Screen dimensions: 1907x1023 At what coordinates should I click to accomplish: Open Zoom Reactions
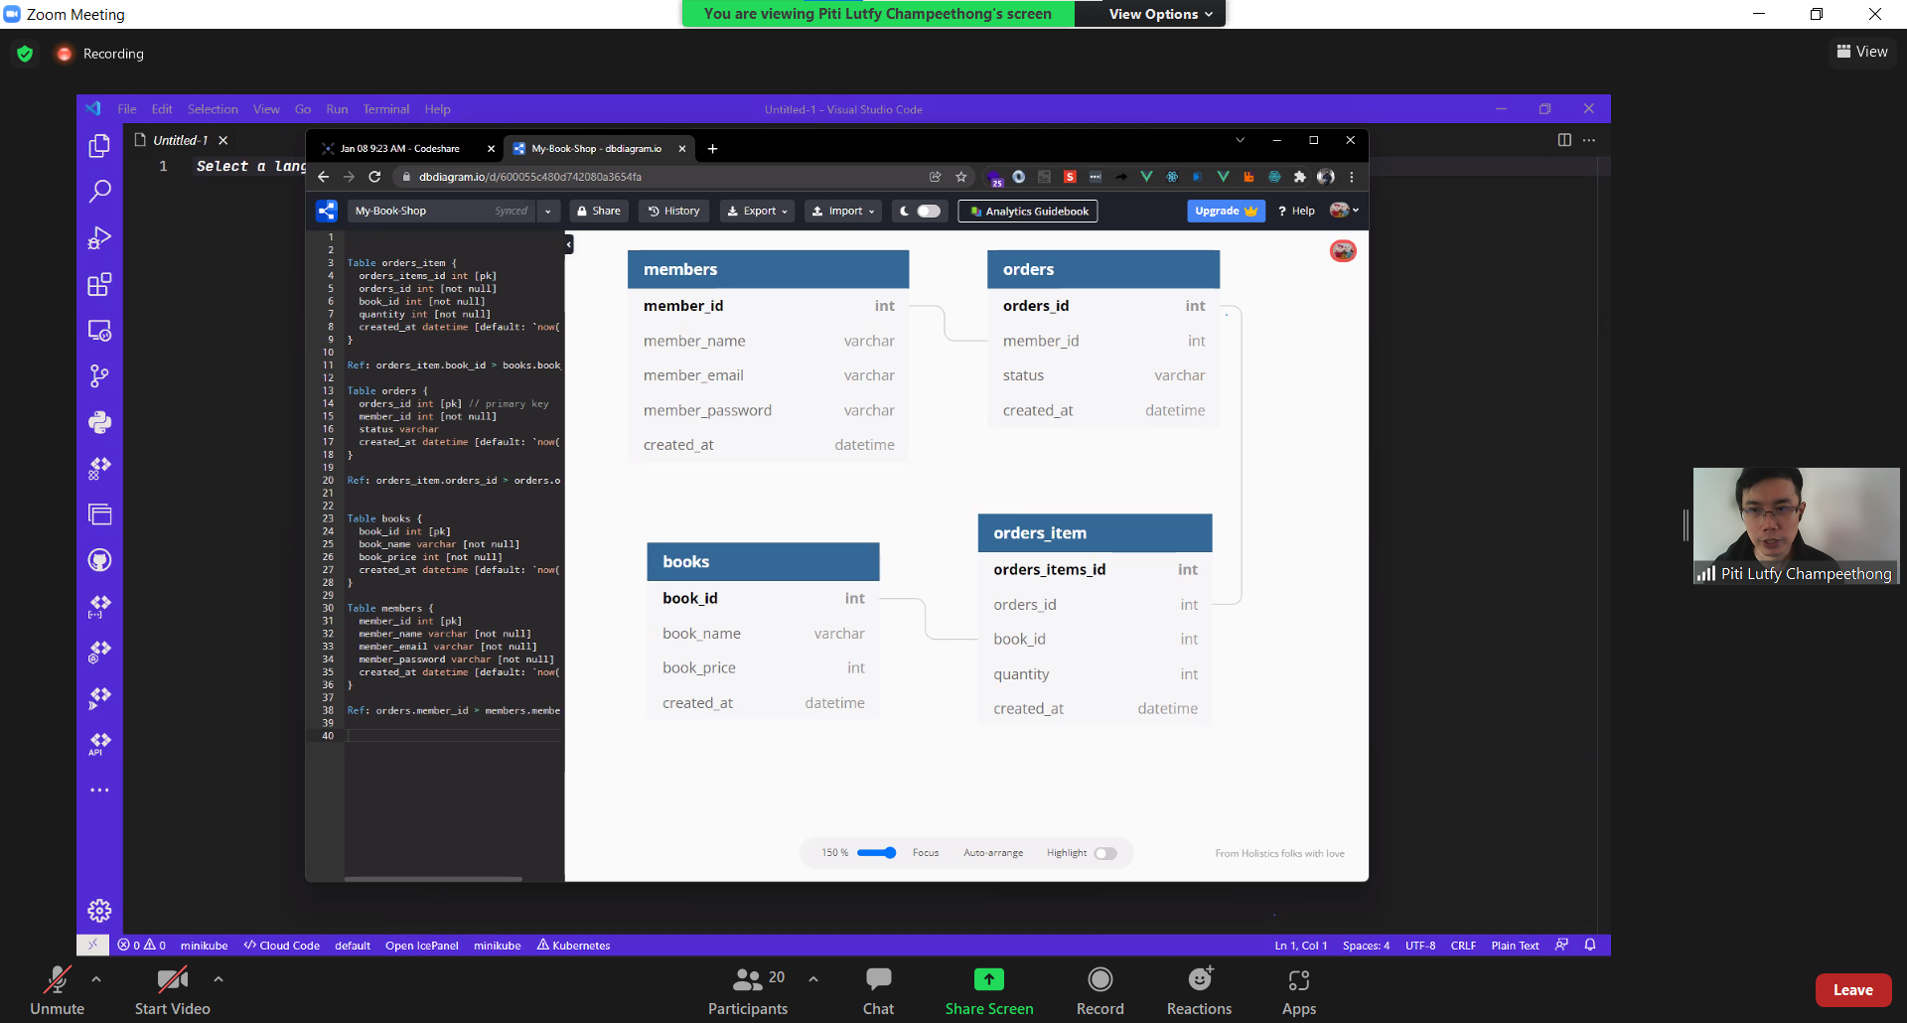click(x=1199, y=991)
